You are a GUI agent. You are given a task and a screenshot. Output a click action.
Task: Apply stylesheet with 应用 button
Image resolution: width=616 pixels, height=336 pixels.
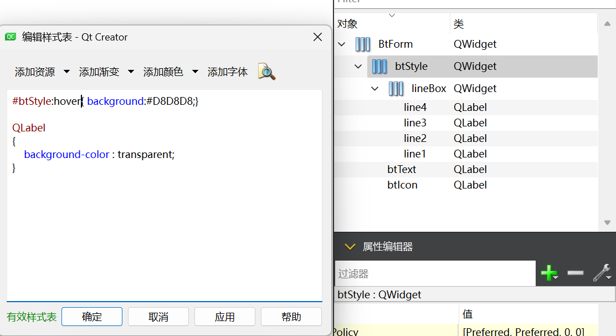pos(225,317)
